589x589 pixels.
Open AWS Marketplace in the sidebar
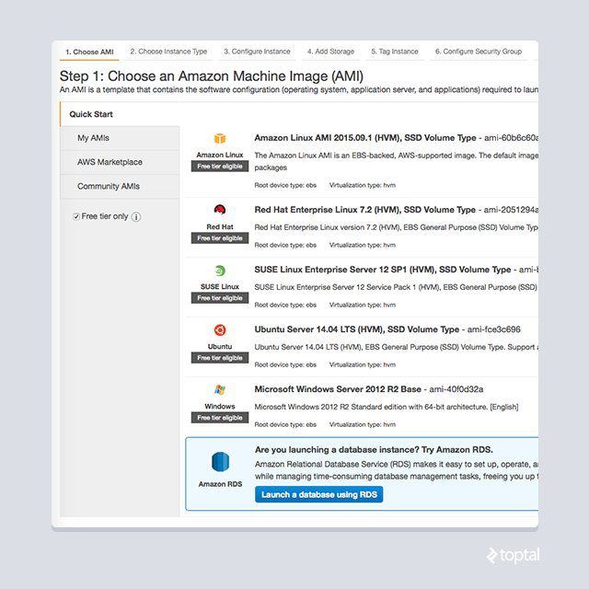tap(120, 162)
